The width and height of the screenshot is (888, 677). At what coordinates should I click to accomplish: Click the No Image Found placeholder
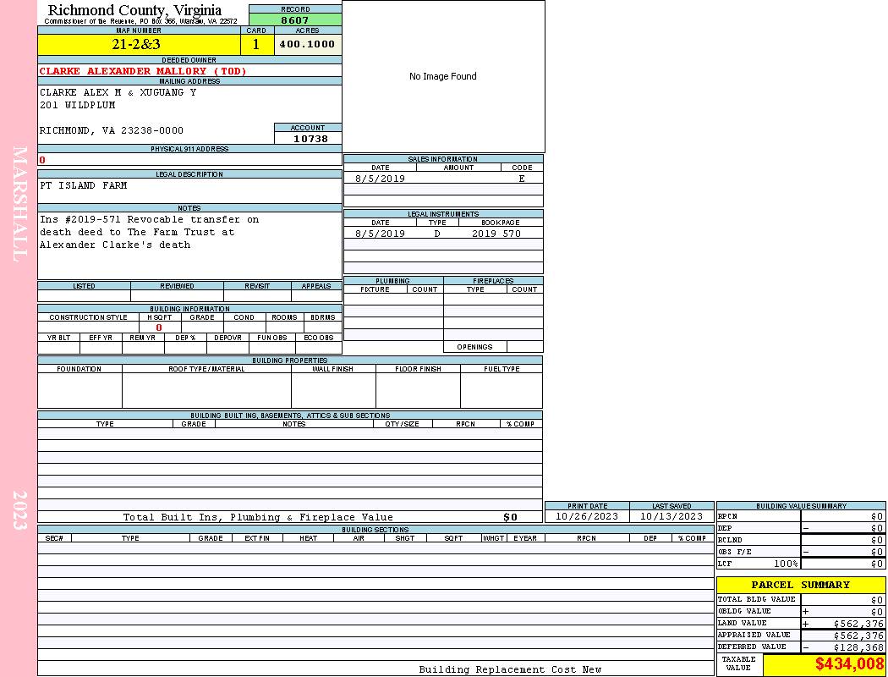[x=443, y=77]
